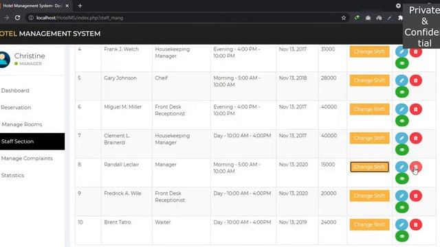Reload the page with the refresh icon

[x=17, y=18]
